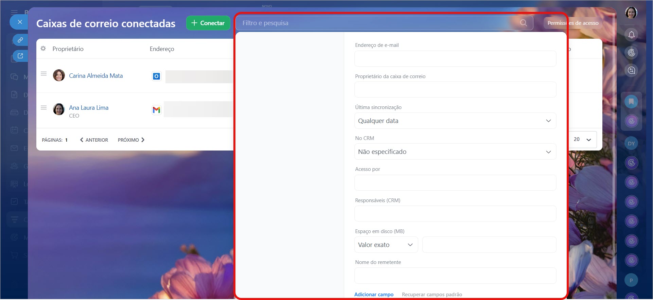Click the Gmail mailbox icon
This screenshot has height=300, width=653.
click(x=156, y=110)
